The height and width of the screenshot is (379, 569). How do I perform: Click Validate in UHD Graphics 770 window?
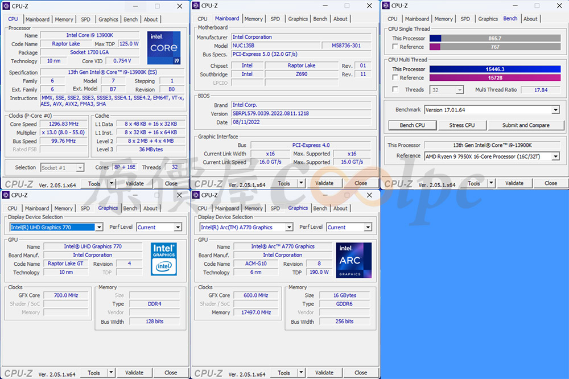[x=134, y=373]
